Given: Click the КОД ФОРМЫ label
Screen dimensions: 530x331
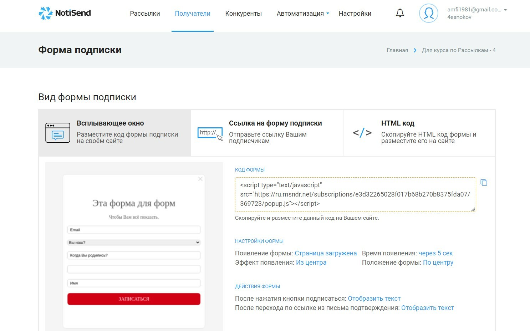Looking at the screenshot, I should (250, 170).
